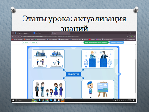
Task: Expand the tab search dropdown arrow
Action: tap(13, 33)
